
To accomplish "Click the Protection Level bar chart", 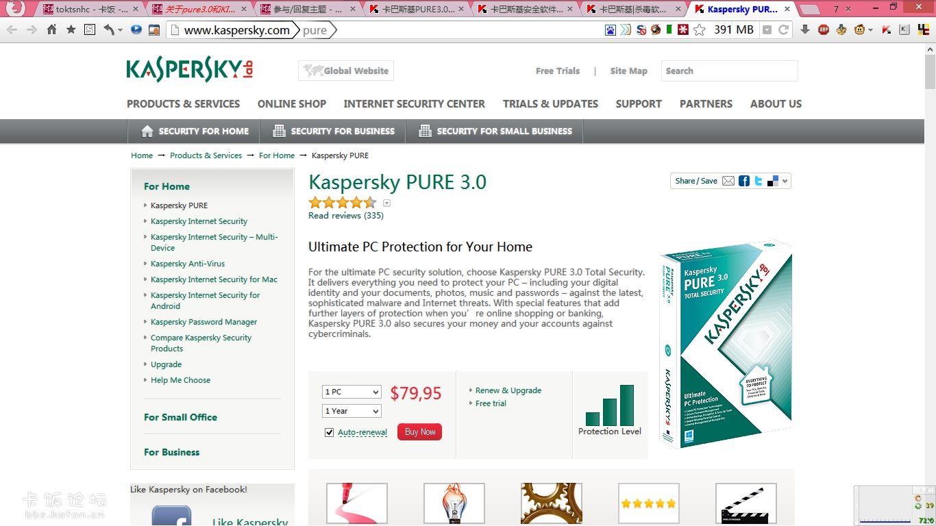I will coord(610,405).
